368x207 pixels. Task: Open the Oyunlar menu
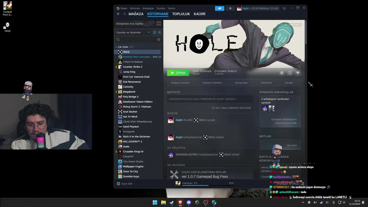click(x=161, y=8)
